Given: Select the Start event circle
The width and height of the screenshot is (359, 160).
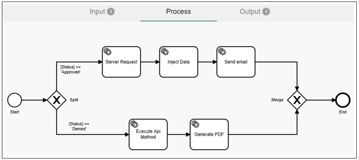Looking at the screenshot, I should pos(14,100).
